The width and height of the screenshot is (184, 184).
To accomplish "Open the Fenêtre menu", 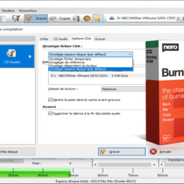I will 8,11.
